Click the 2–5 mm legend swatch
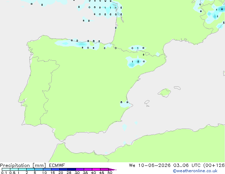The height and width of the screenshot is (174, 225). click(x=31, y=169)
